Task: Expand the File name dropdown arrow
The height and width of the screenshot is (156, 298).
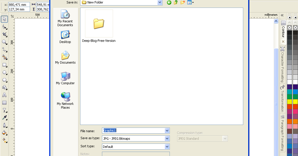Action: 167,130
